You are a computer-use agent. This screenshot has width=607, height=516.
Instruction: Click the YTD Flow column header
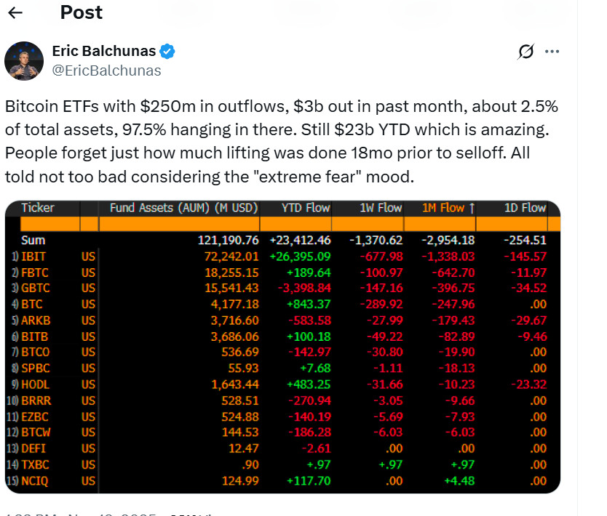click(306, 208)
